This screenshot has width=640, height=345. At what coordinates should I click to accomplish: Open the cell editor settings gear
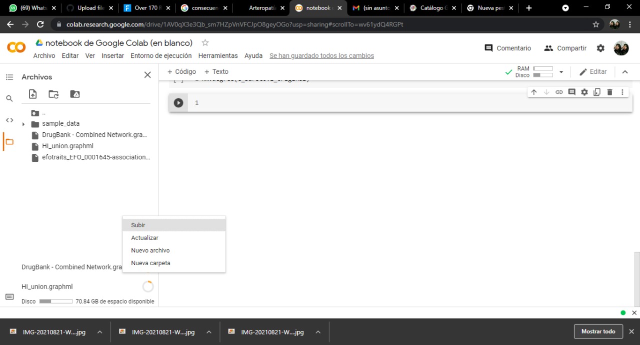(584, 92)
